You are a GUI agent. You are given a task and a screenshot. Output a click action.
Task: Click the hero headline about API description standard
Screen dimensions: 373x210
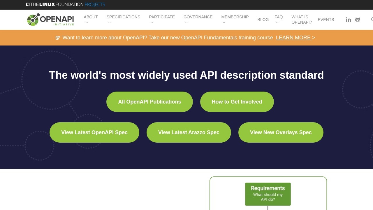186,75
